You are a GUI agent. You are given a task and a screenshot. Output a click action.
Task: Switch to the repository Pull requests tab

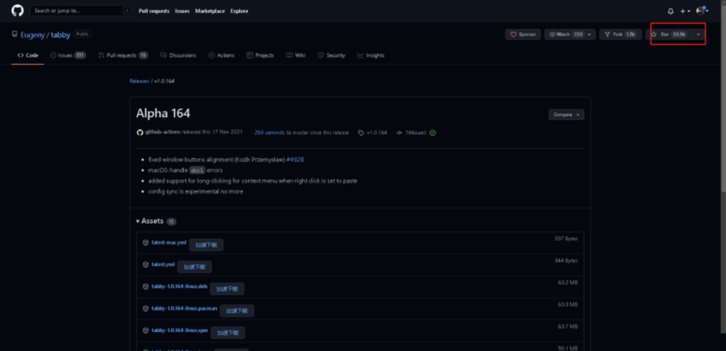coord(123,56)
